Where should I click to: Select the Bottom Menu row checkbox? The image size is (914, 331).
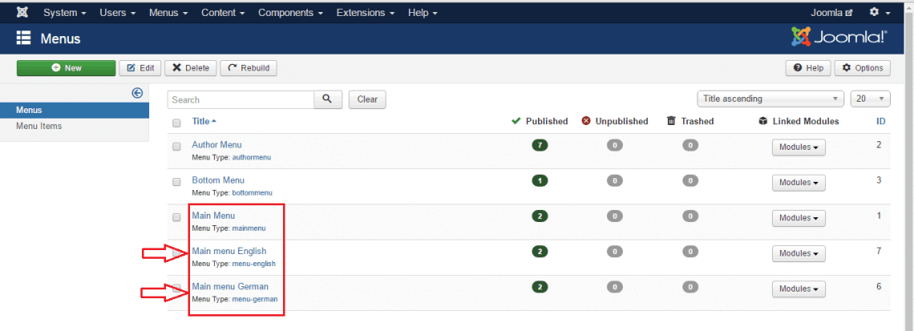[176, 182]
